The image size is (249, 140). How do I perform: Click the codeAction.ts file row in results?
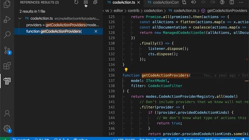[58, 18]
